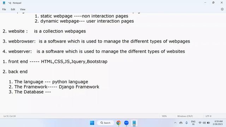
Task: Open Notepad settings gear icon
Action: pos(222,9)
